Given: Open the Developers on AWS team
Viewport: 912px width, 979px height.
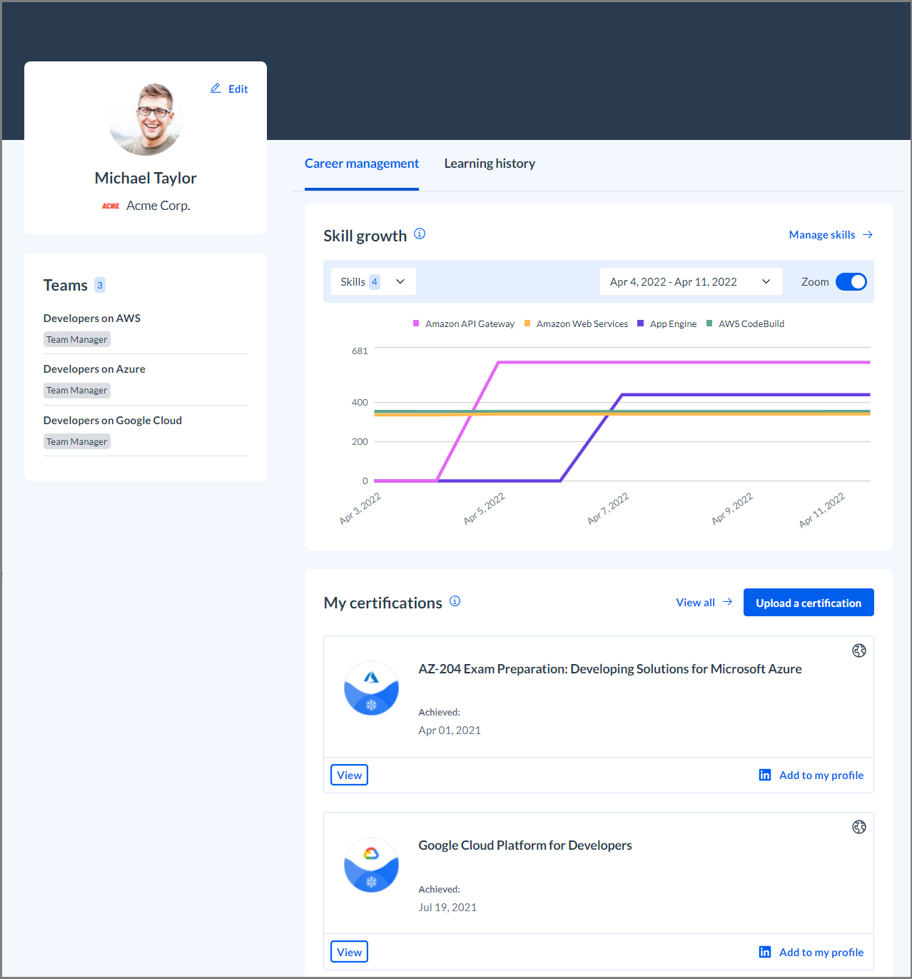Looking at the screenshot, I should 92,318.
